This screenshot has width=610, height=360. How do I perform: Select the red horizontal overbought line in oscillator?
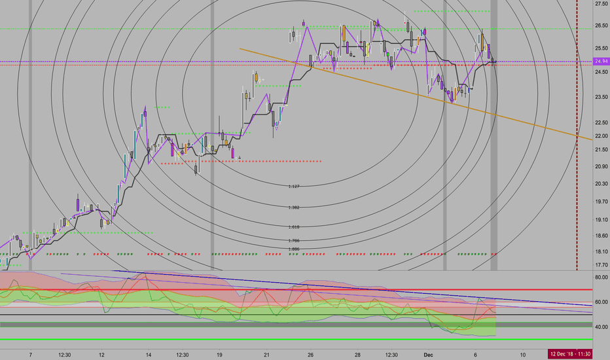(x=296, y=290)
